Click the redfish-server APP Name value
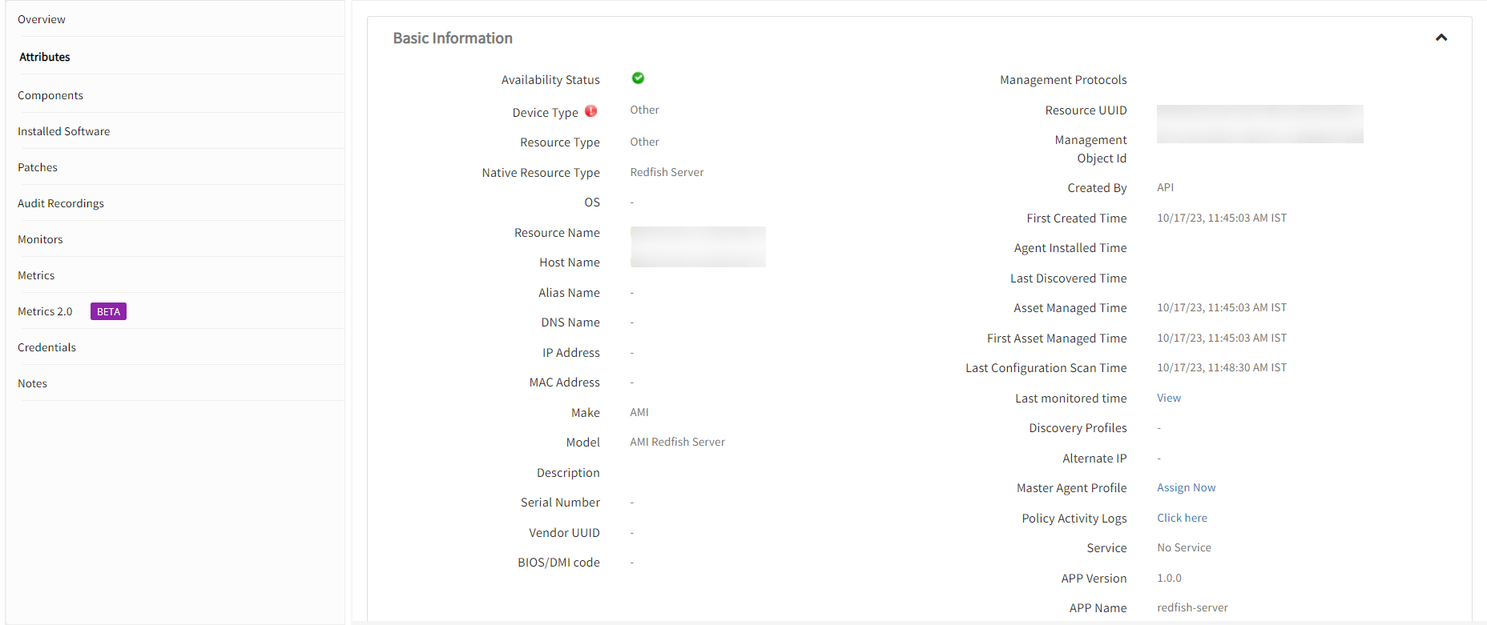 [x=1192, y=607]
